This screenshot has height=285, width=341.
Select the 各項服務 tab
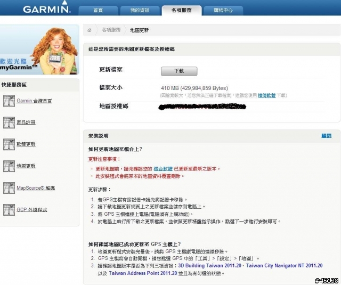(182, 11)
